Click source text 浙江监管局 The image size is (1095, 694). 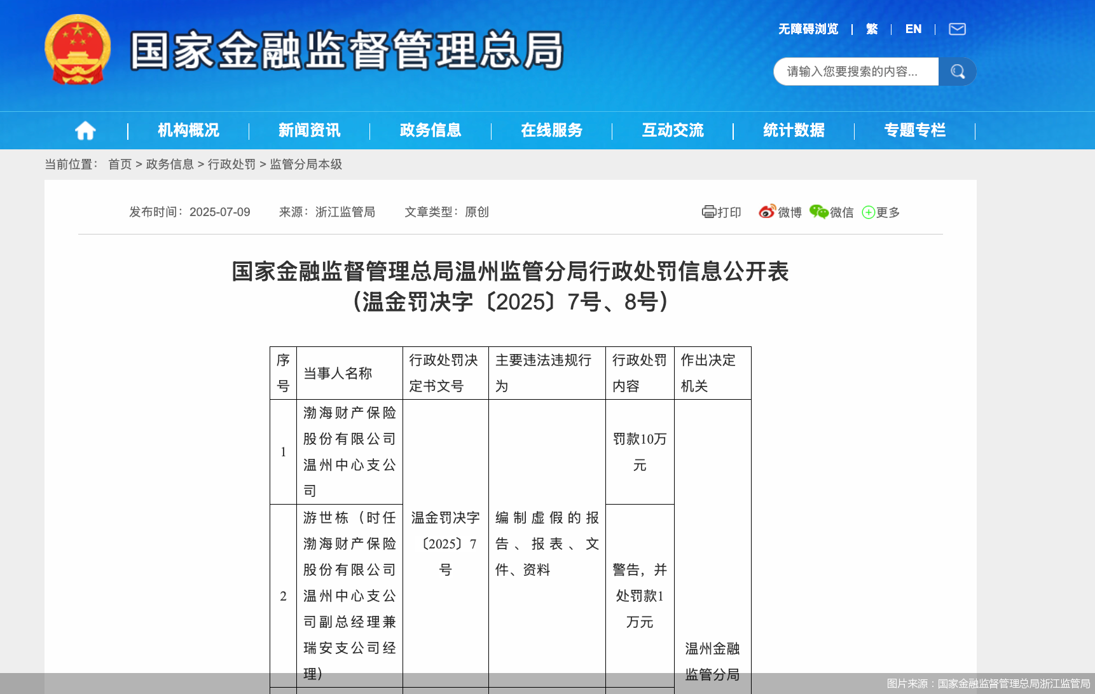(x=345, y=212)
